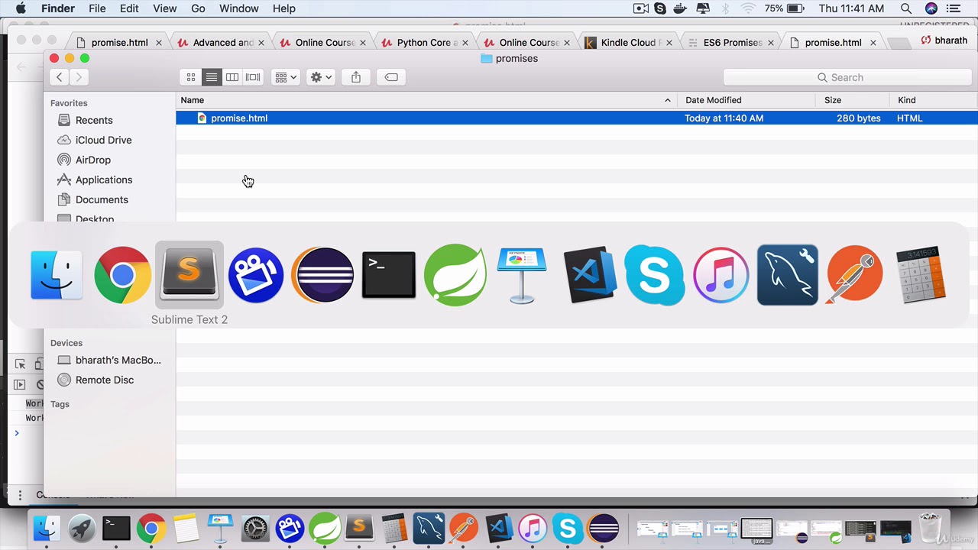Switch to Kindle Cloud tab in Chrome
The width and height of the screenshot is (978, 550).
(628, 43)
